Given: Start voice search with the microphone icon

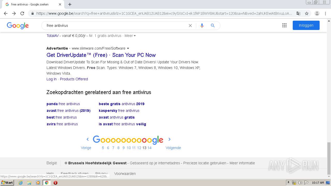Looking at the screenshot, I should (x=202, y=26).
